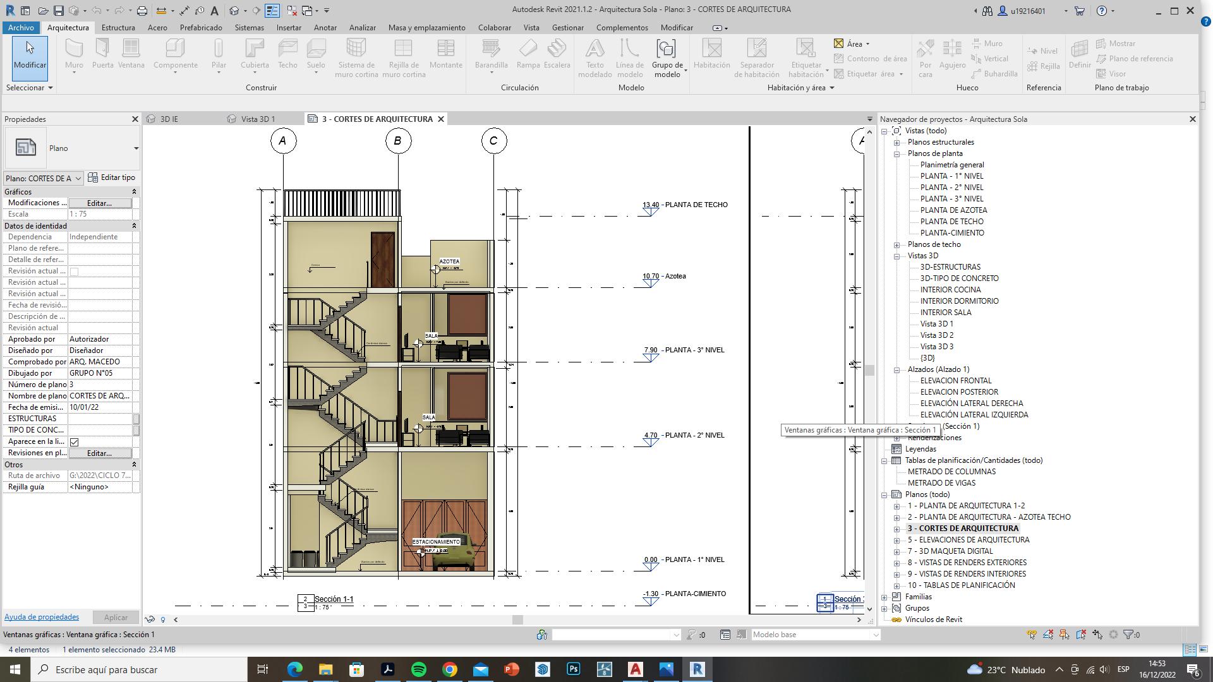Click the Editar tipo button

click(x=112, y=177)
